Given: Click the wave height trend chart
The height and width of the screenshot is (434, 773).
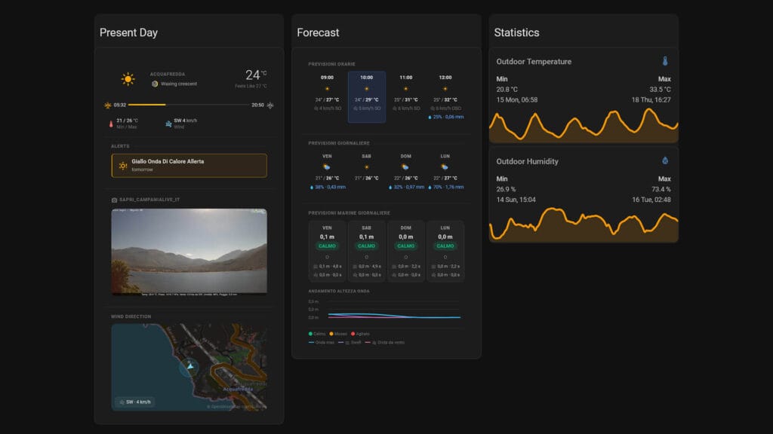Looking at the screenshot, I should (x=384, y=310).
